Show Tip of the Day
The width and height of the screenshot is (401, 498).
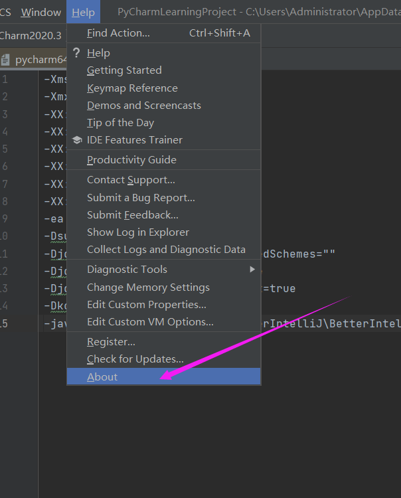coord(164,123)
